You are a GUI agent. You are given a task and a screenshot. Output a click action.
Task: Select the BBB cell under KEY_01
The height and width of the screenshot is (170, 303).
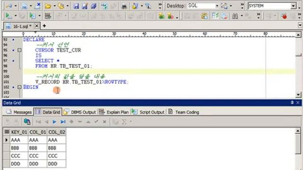[19, 148]
